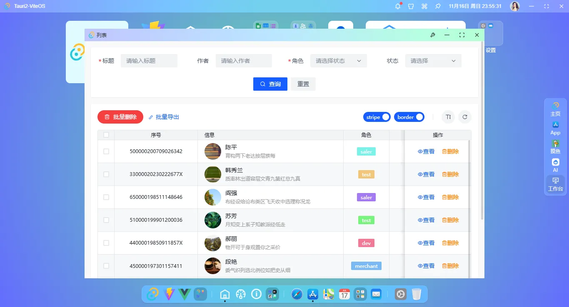Click inside the 标题 title input field

pos(149,60)
